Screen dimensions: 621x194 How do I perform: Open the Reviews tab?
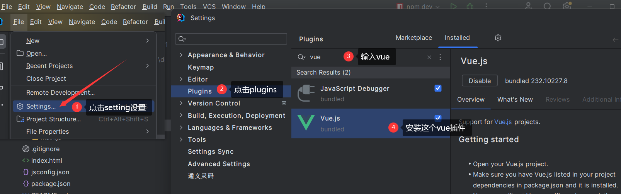[558, 99]
